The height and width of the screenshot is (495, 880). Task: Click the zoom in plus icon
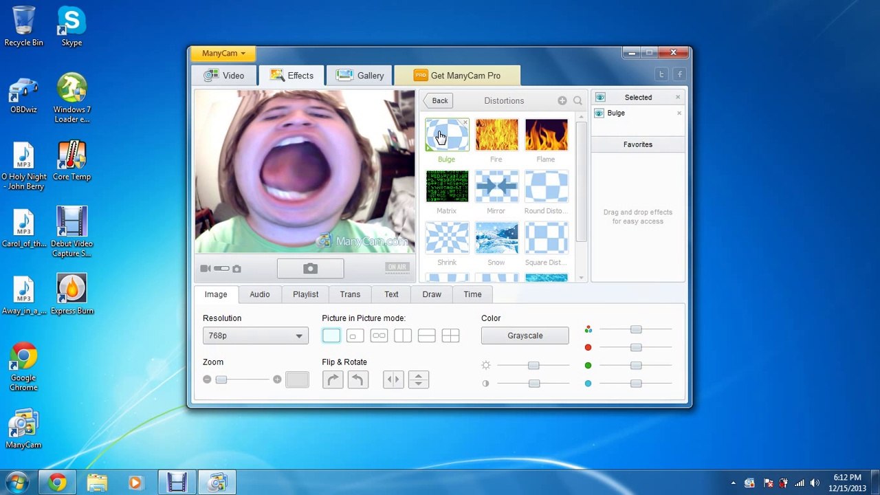(277, 379)
